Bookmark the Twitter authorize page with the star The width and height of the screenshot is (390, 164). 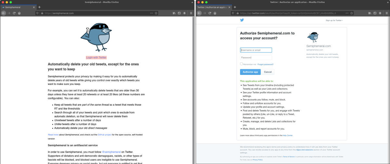point(352,13)
